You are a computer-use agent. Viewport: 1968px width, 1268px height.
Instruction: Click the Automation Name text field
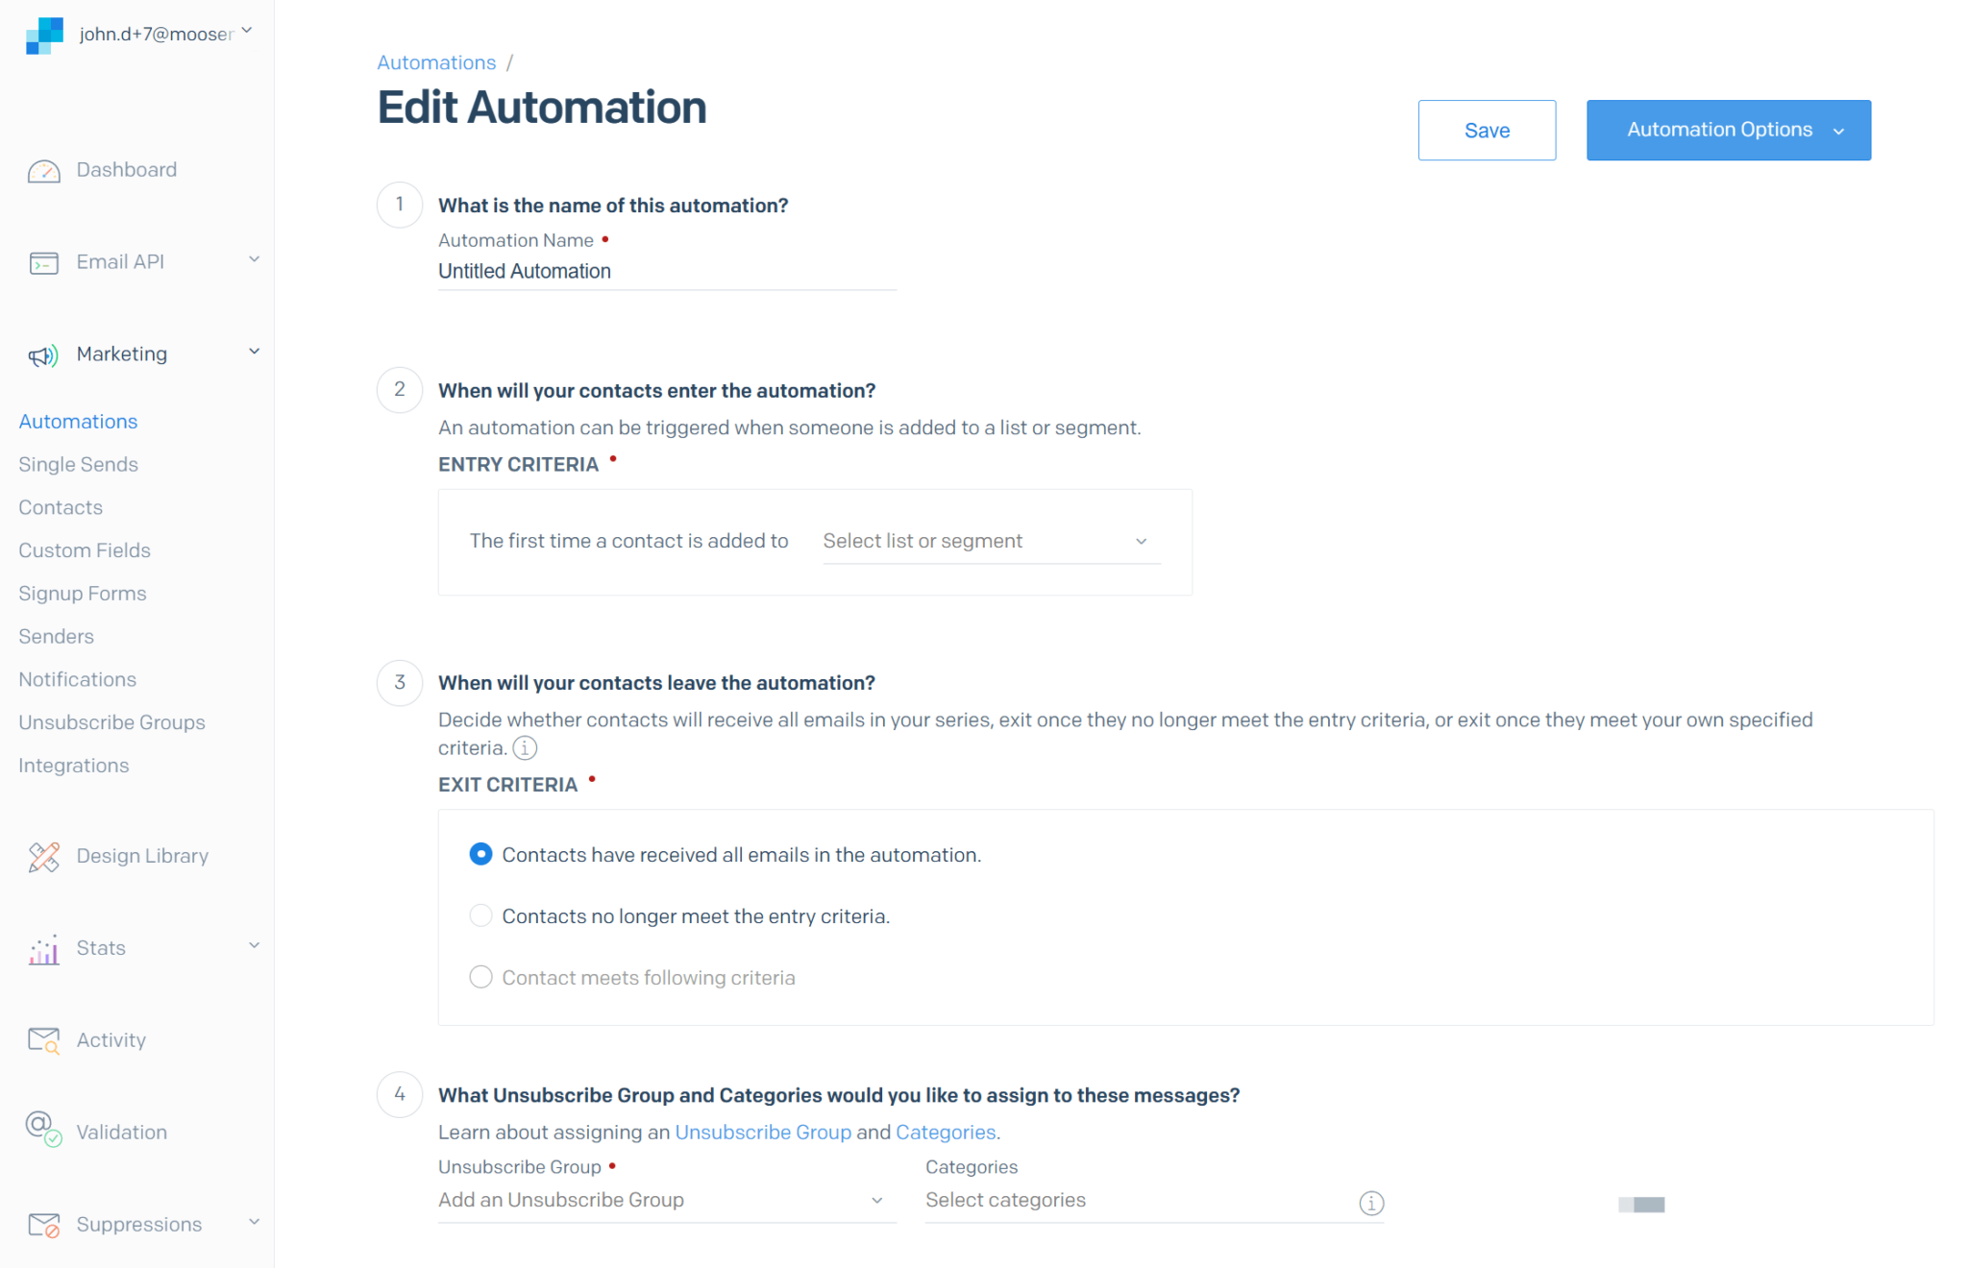pyautogui.click(x=666, y=271)
